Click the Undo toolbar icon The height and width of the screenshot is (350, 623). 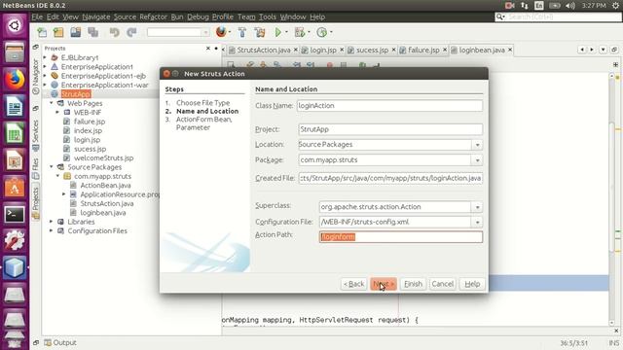pos(115,32)
